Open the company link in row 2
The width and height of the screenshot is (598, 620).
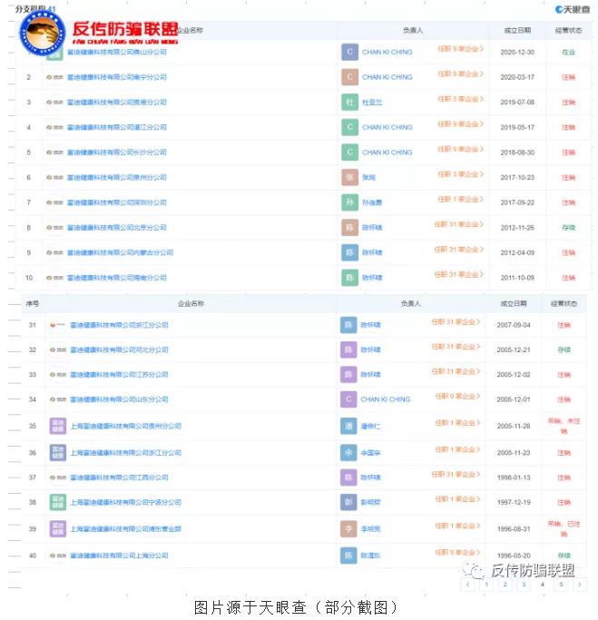coord(116,77)
